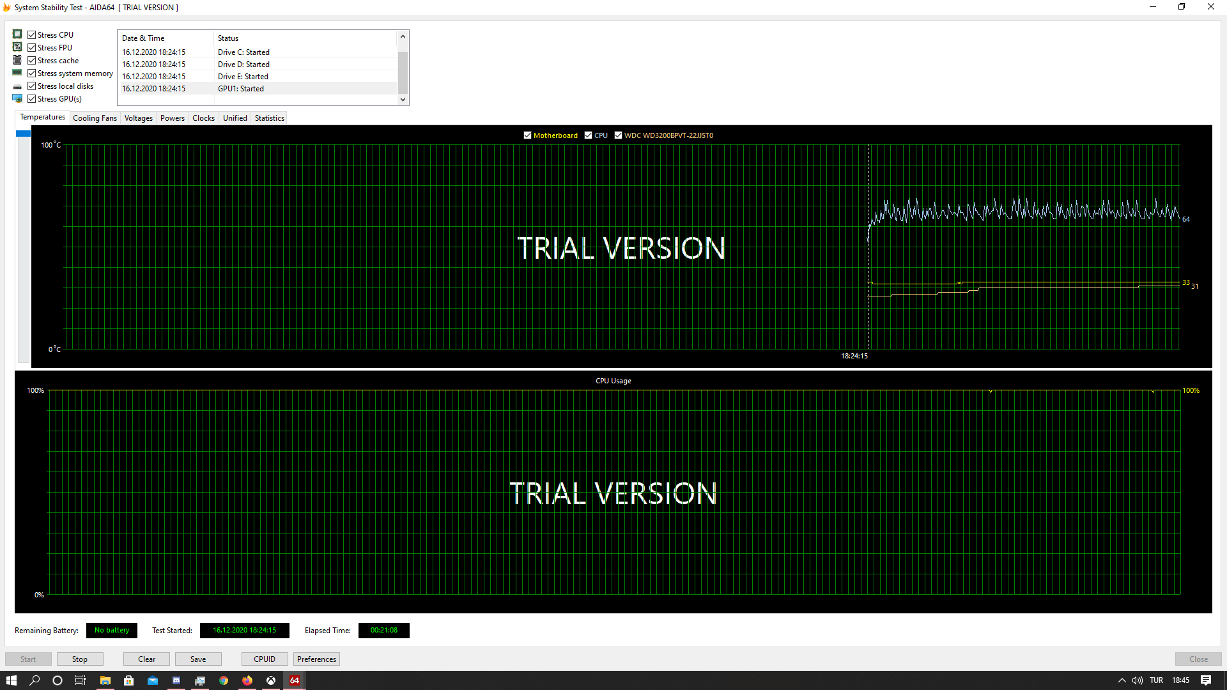This screenshot has width=1227, height=690.
Task: Uncheck the Stress FPU checkbox
Action: coord(31,48)
